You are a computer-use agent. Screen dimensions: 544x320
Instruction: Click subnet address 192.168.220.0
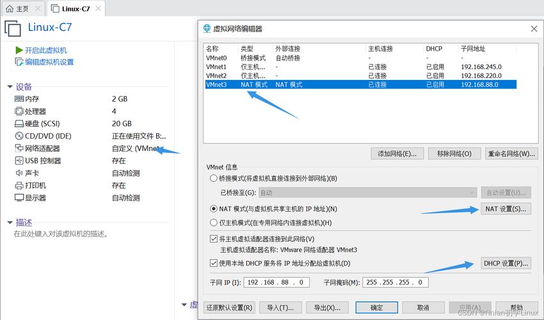(481, 76)
